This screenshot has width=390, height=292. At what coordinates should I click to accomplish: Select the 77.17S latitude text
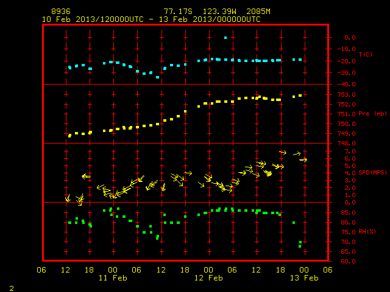pyautogui.click(x=178, y=12)
